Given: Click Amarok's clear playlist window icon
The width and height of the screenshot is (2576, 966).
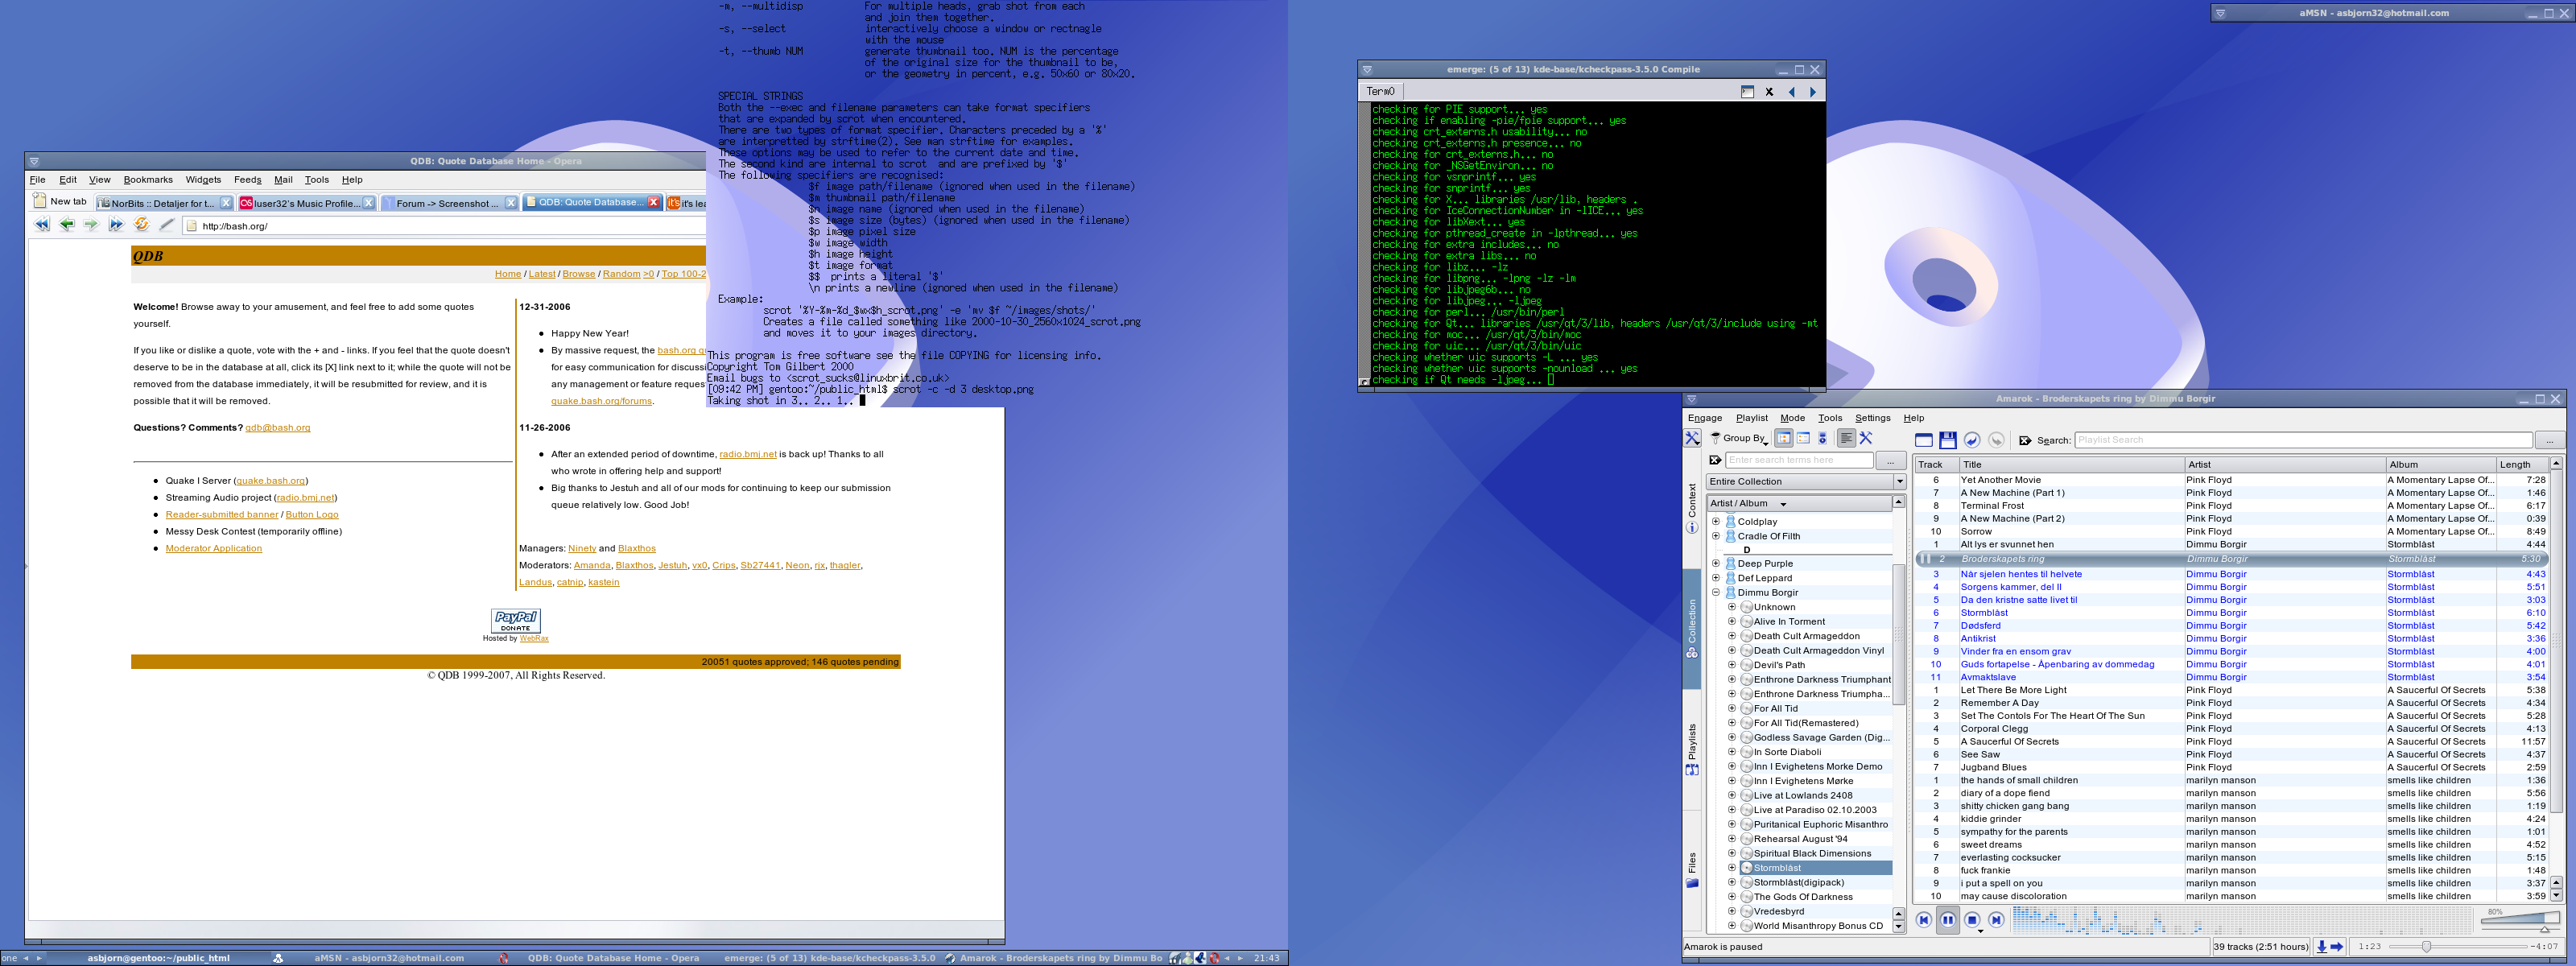Looking at the screenshot, I should (1923, 440).
